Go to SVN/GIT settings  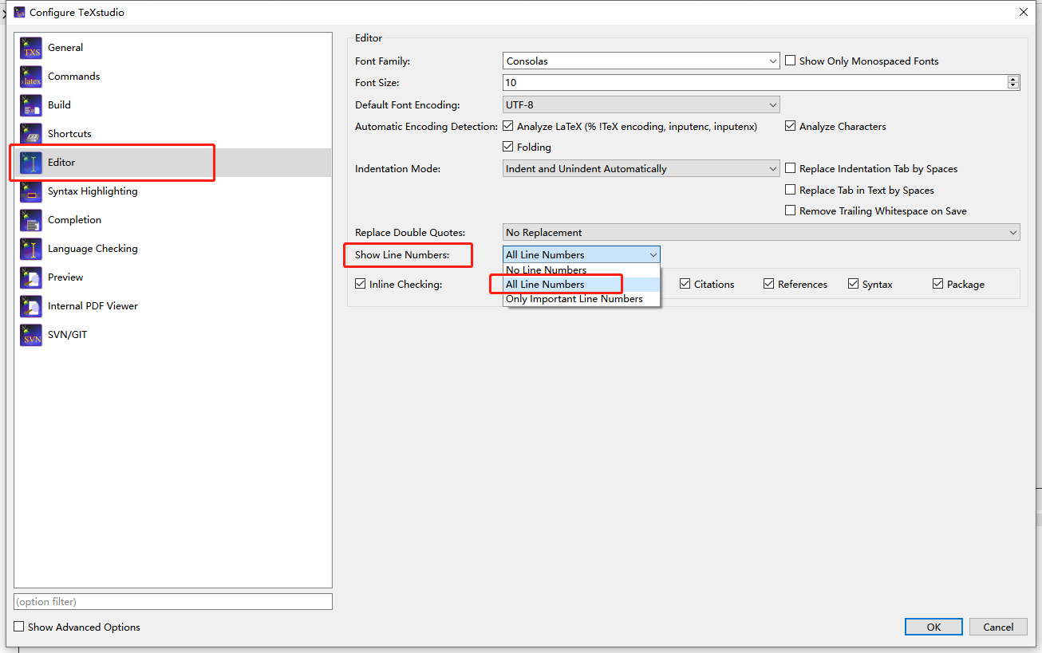click(172, 335)
